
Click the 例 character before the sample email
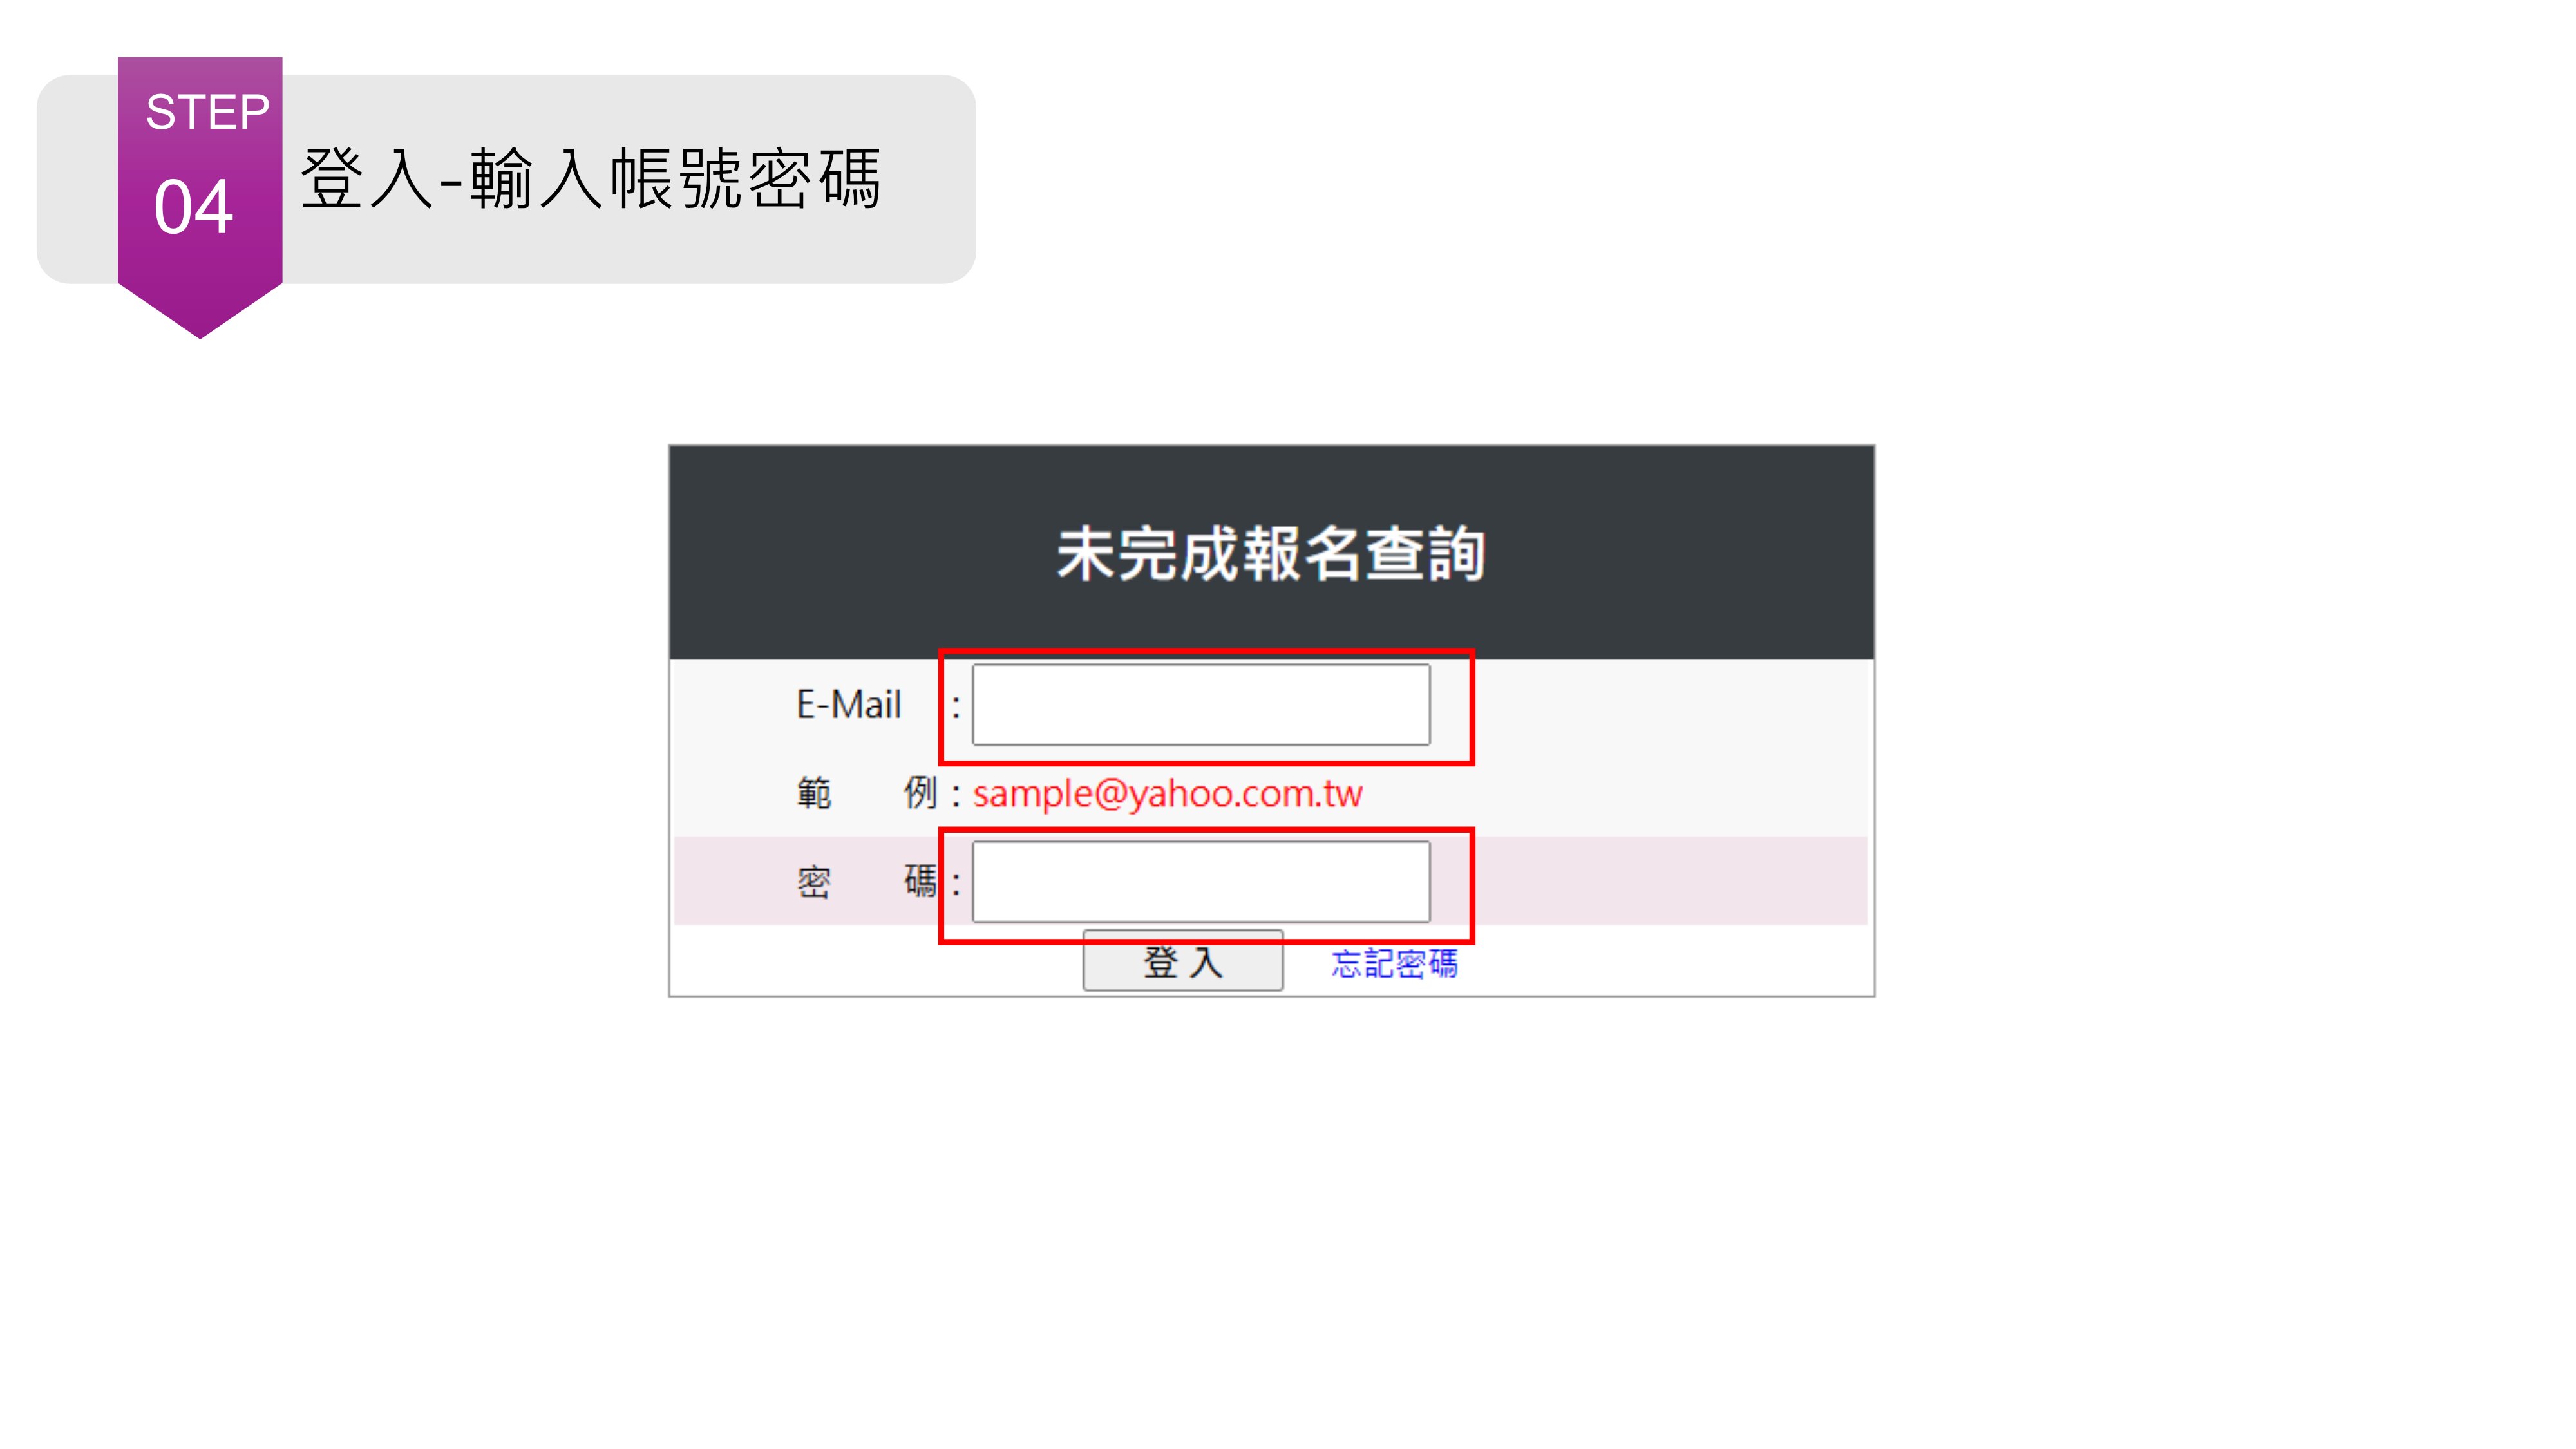[x=920, y=793]
